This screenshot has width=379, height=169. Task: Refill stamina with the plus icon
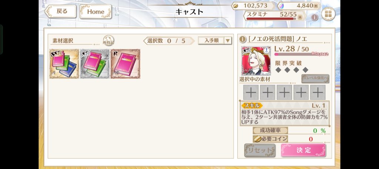coord(300,17)
